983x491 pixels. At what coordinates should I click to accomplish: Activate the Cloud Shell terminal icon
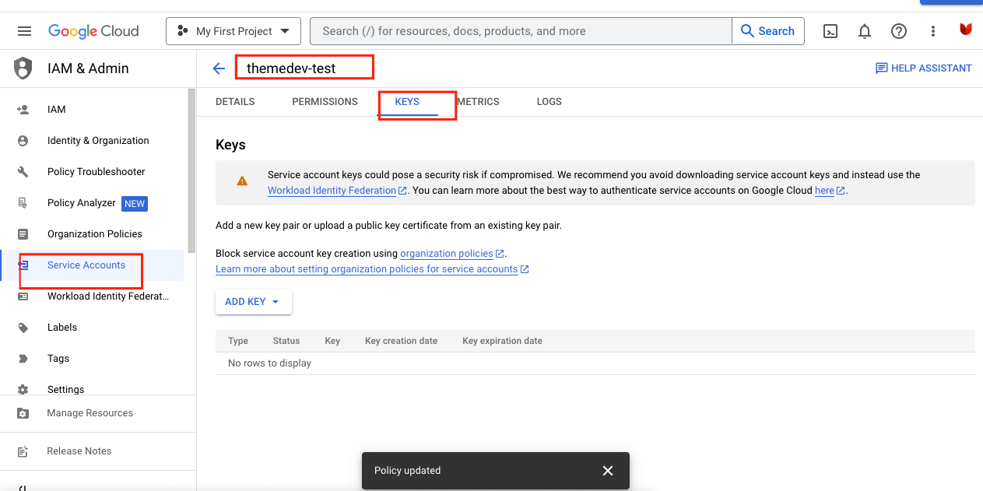830,31
